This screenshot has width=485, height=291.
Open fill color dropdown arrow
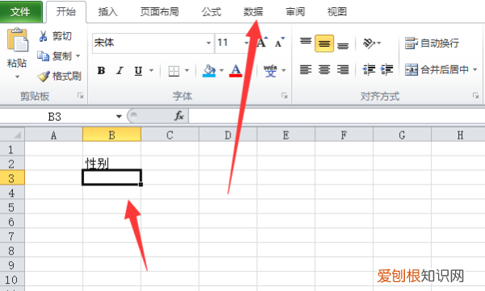(x=221, y=71)
